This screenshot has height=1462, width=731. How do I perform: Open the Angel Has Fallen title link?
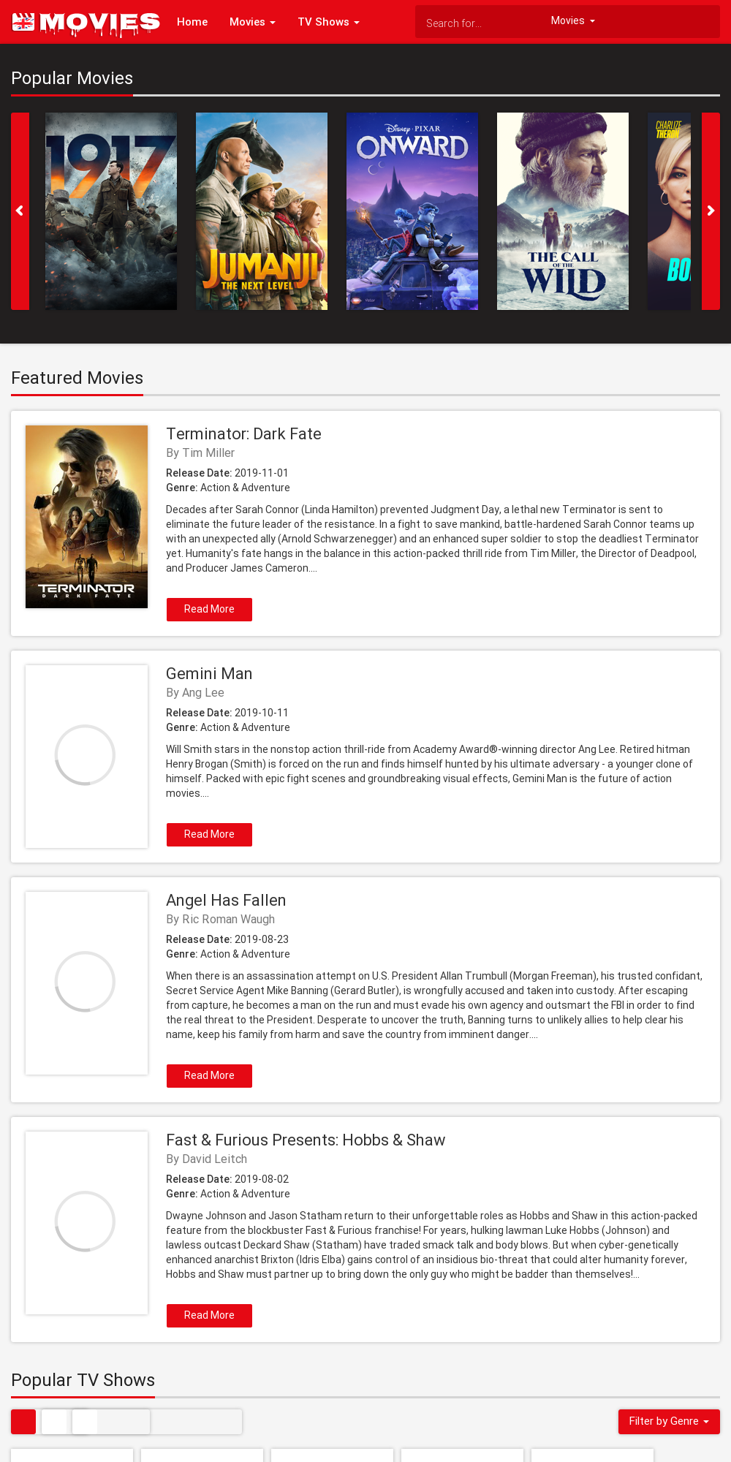click(226, 900)
